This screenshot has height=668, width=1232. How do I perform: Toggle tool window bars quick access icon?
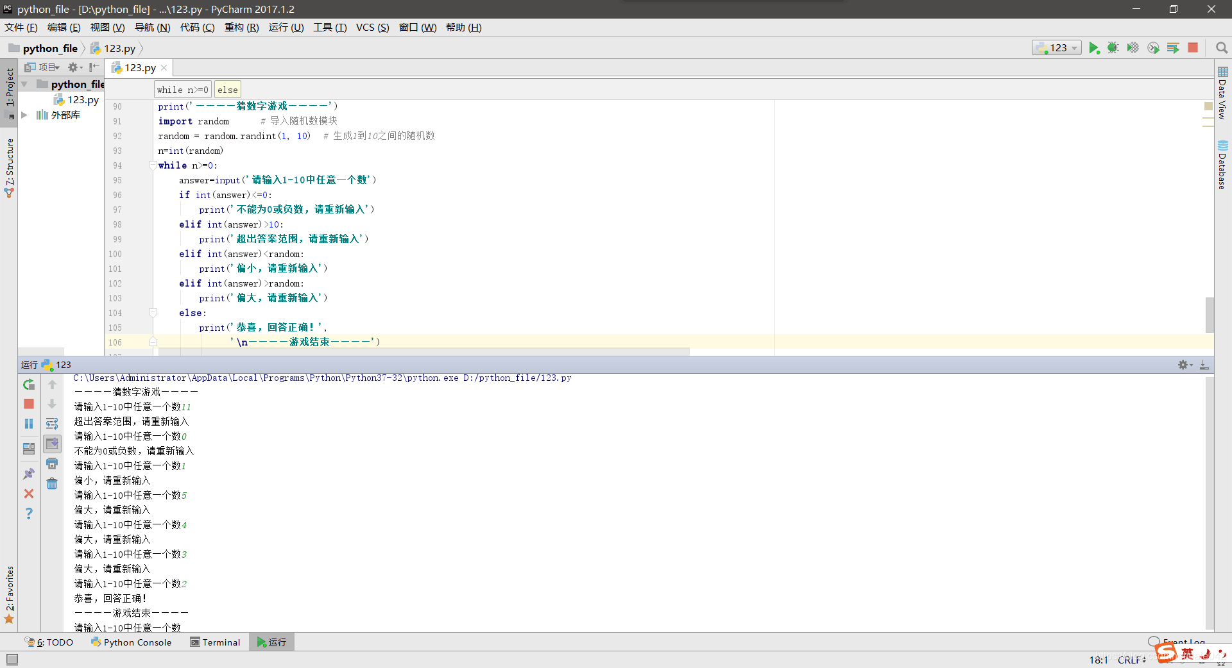tap(12, 659)
